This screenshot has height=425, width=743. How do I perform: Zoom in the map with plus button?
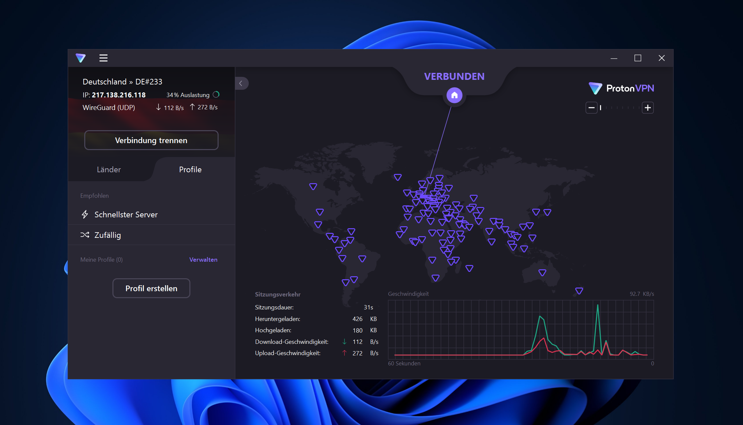point(648,108)
